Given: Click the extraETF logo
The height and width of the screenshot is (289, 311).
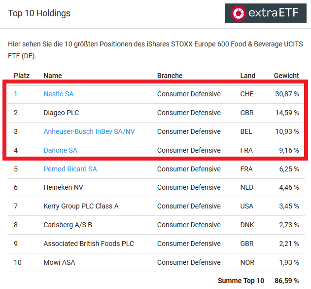Looking at the screenshot, I should point(266,13).
